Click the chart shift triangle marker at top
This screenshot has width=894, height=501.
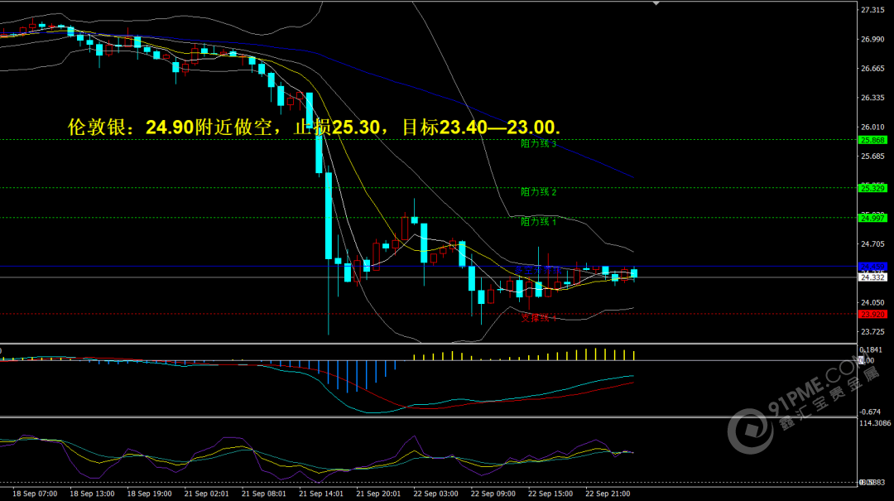[x=656, y=3]
